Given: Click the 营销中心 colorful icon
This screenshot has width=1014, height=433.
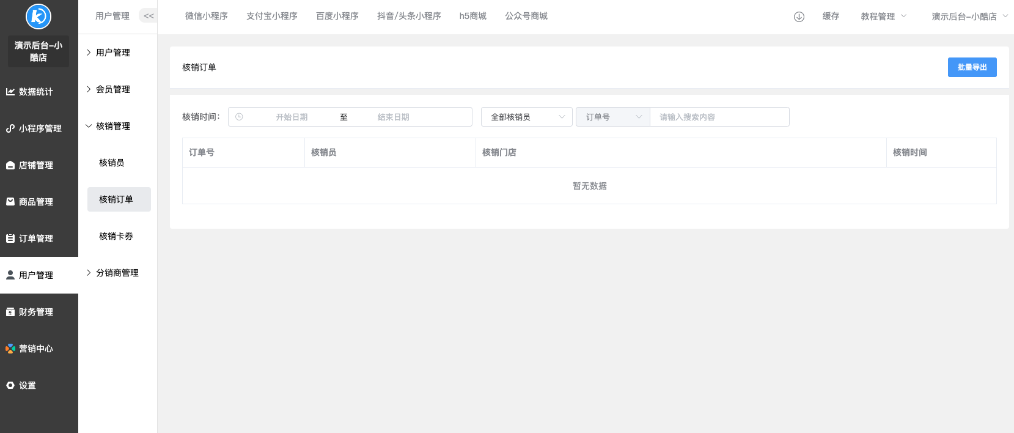Looking at the screenshot, I should [10, 349].
